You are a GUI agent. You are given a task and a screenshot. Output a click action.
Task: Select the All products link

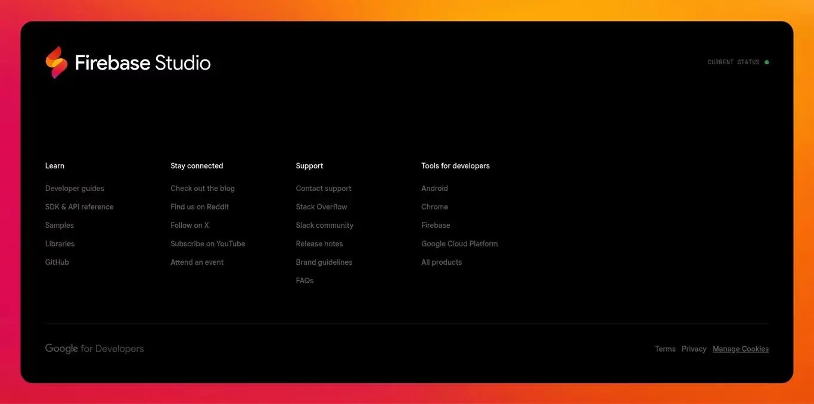tap(442, 262)
